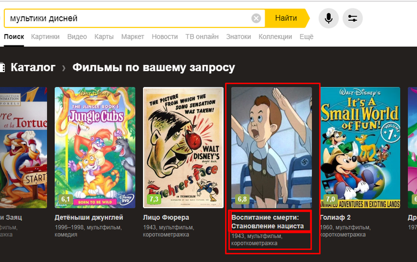The height and width of the screenshot is (262, 417).
Task: Click the 1960, мультфильм, короткометражка description
Action: pos(345,231)
